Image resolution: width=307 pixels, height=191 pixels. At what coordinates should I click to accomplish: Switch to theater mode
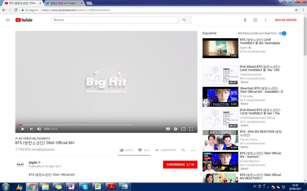(x=183, y=129)
